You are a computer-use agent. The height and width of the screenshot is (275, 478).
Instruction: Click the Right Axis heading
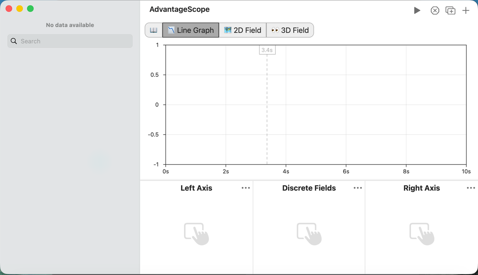422,188
